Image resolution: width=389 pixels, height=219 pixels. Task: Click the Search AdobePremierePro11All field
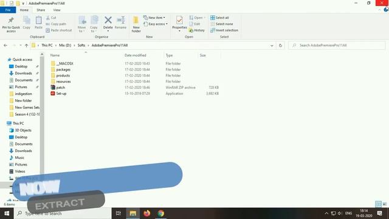[337, 46]
